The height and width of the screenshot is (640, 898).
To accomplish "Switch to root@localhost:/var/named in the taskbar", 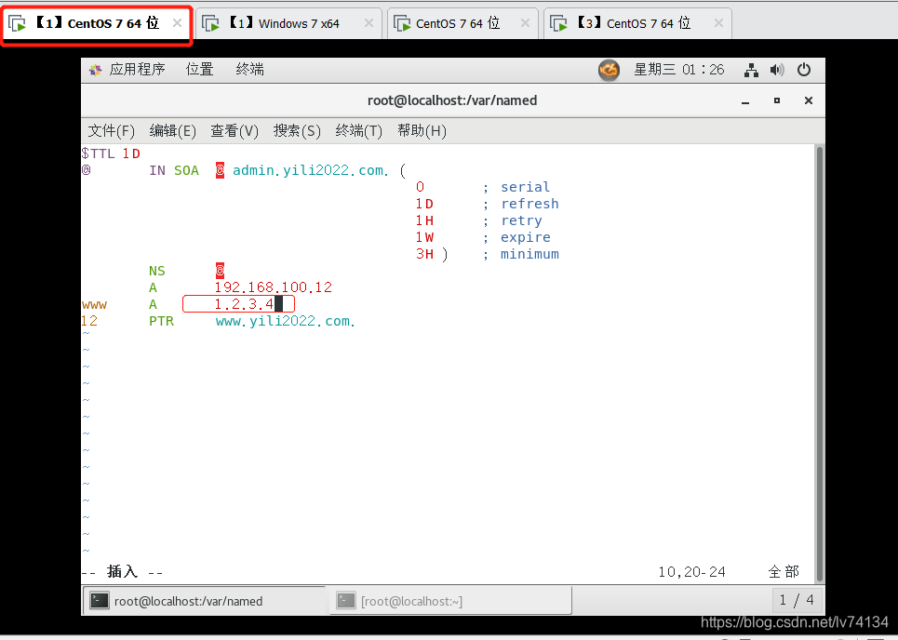I will (x=204, y=601).
